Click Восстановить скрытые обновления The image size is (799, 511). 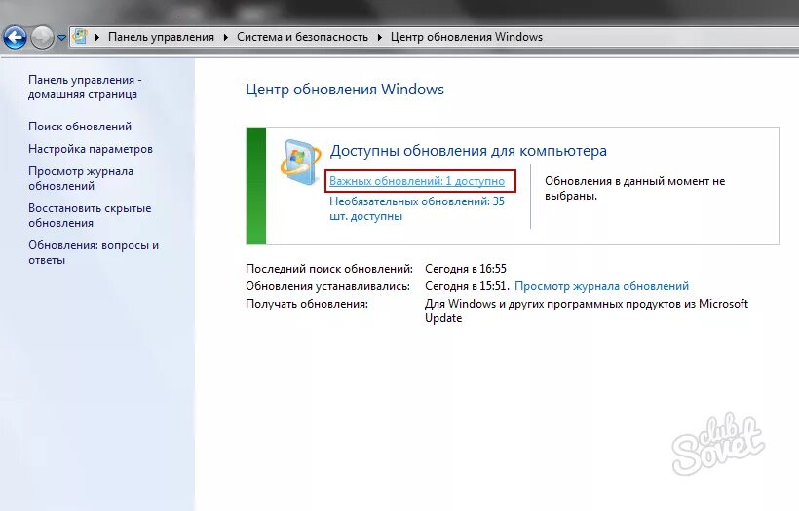(90, 216)
